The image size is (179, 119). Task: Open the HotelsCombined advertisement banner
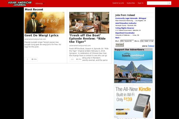133,67
